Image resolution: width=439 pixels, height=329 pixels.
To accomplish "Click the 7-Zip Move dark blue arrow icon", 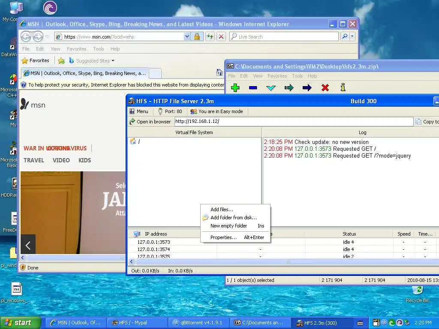I will (307, 88).
